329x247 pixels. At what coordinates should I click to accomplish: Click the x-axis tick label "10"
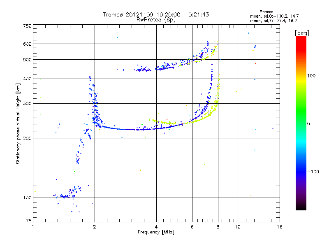click(x=238, y=227)
